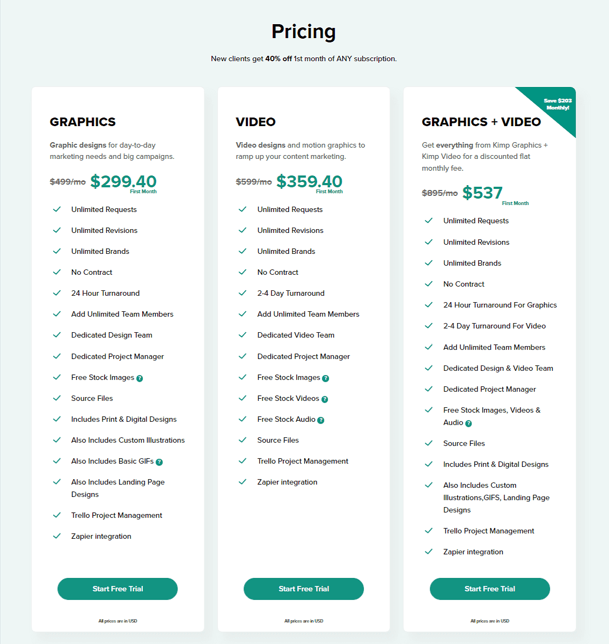The height and width of the screenshot is (644, 609).
Task: Click info icon beside Free Stock Audio
Action: 321,420
